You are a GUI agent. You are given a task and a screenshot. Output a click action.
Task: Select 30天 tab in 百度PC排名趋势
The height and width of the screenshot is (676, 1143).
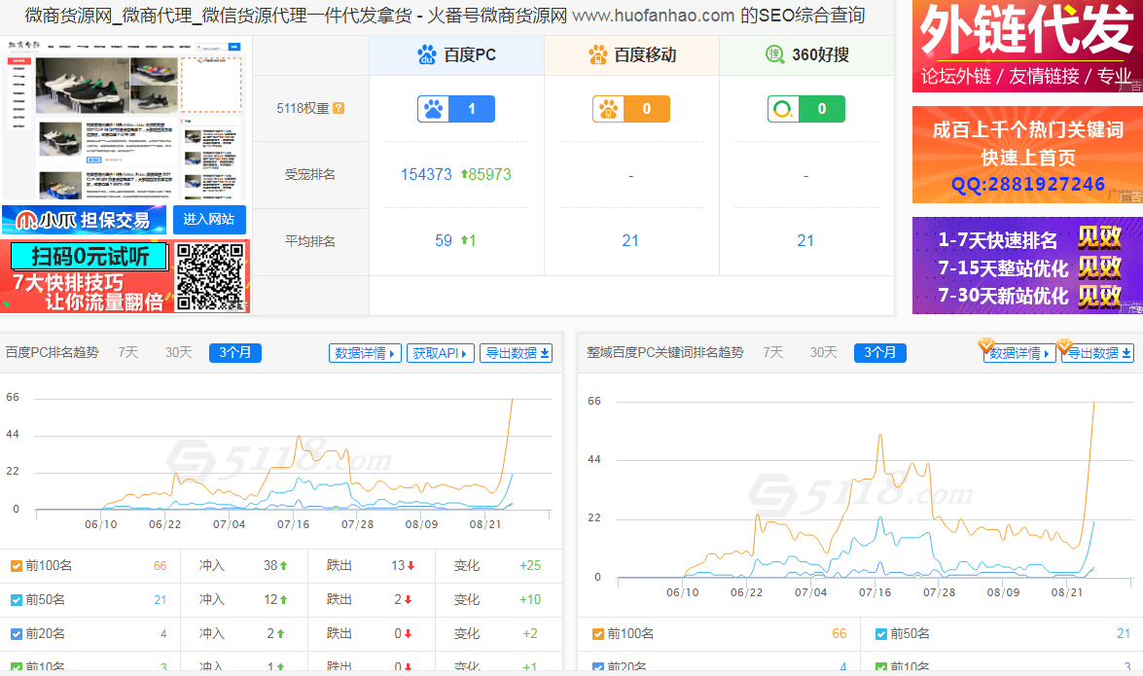[179, 352]
